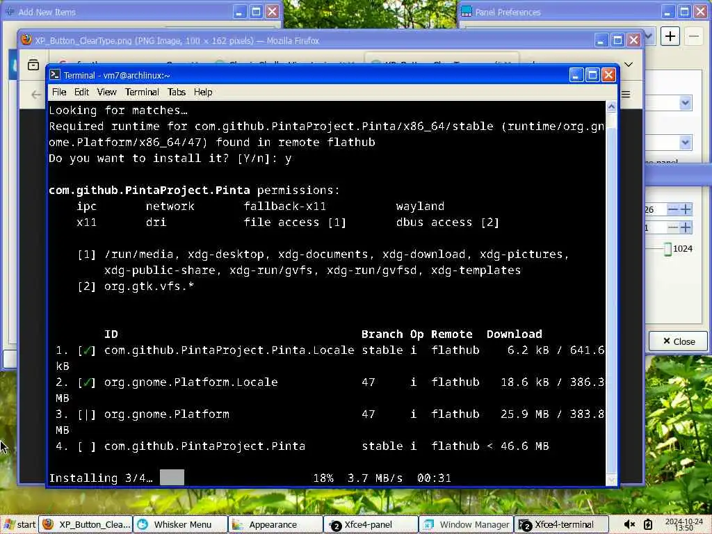Open the Firefox hamburger application menu
The width and height of the screenshot is (712, 534).
point(626,95)
